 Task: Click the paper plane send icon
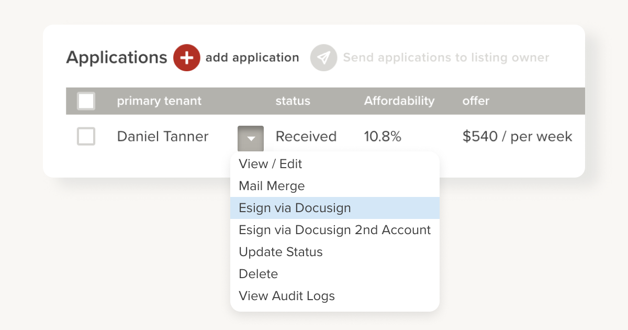tap(323, 58)
